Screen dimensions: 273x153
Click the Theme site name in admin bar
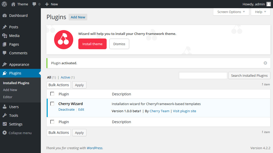point(23,4)
